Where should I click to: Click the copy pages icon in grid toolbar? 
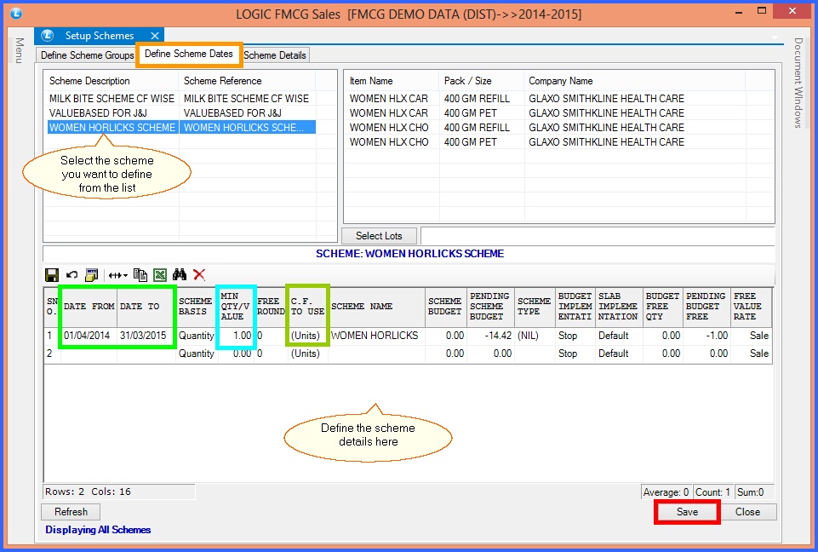(140, 274)
